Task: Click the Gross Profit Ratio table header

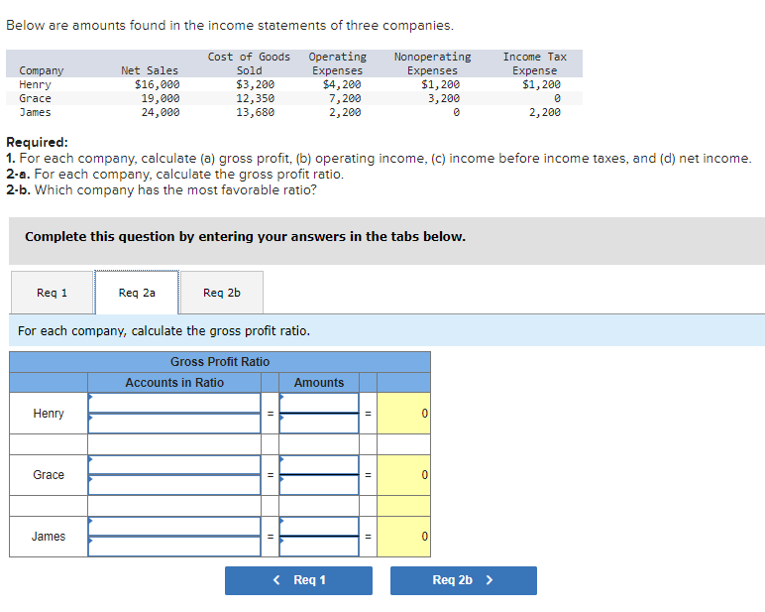Action: pos(220,362)
